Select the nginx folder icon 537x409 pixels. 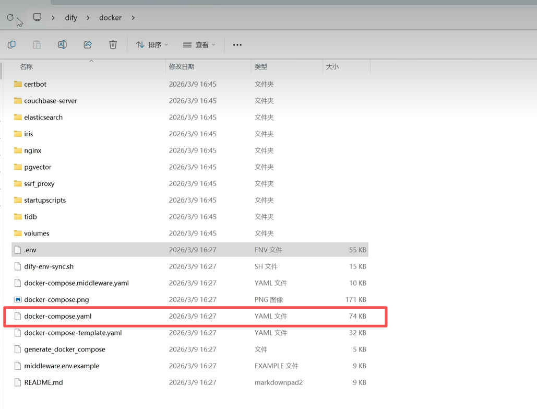point(18,150)
